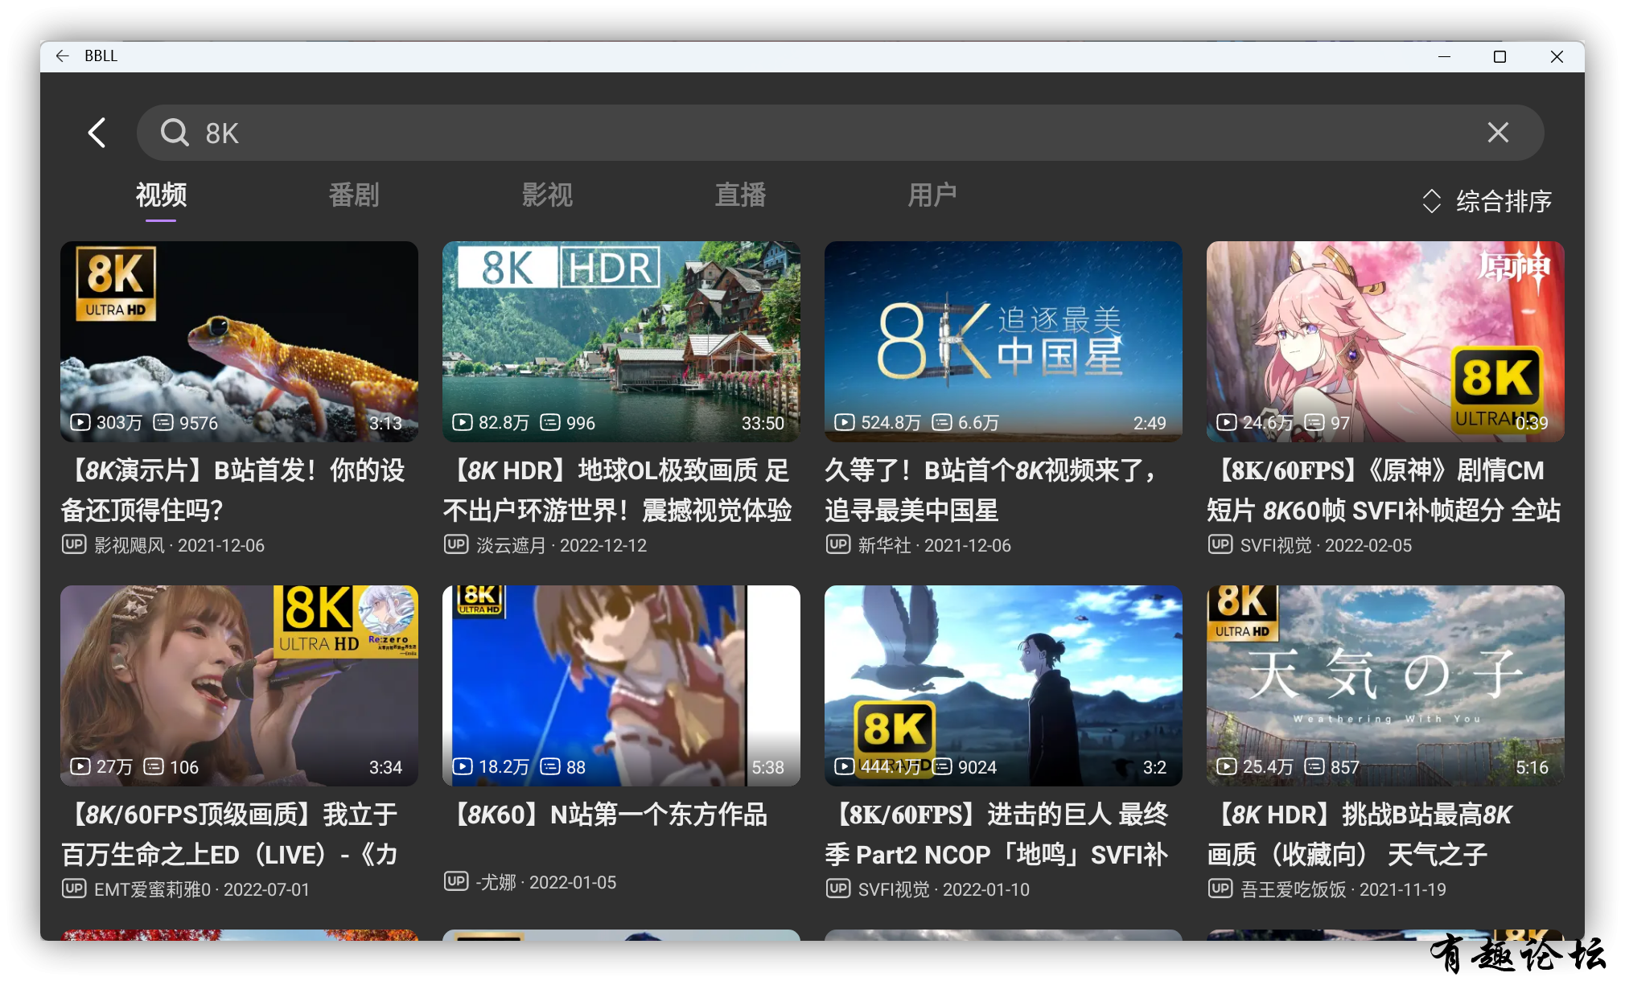This screenshot has height=981, width=1625.
Task: Open the 直播 tab
Action: click(x=740, y=195)
